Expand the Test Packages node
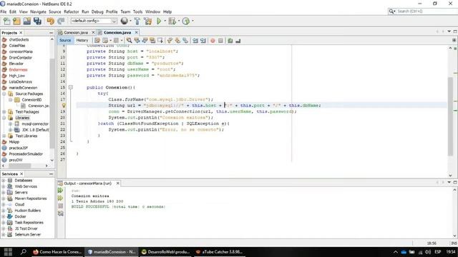Image resolution: width=458 pixels, height=257 pixels. click(4, 112)
